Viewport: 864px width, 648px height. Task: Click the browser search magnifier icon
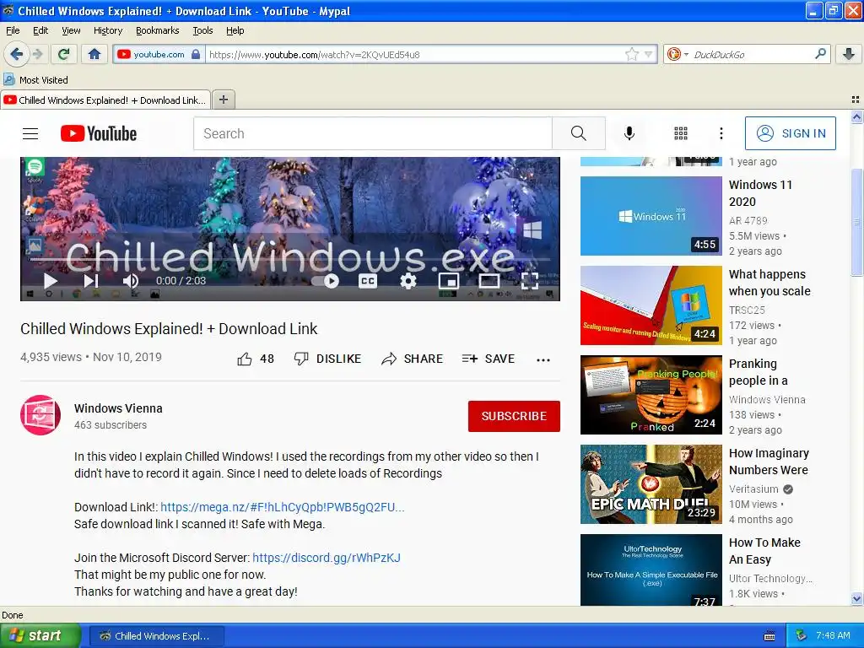(820, 54)
